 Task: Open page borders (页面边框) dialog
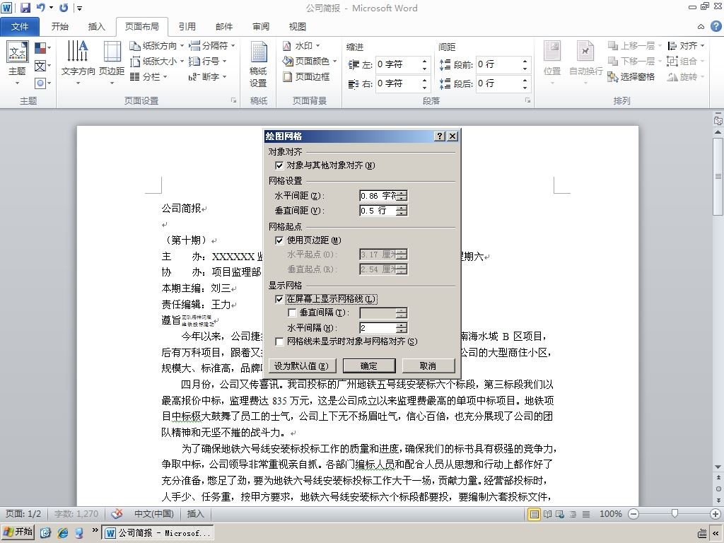click(x=306, y=76)
